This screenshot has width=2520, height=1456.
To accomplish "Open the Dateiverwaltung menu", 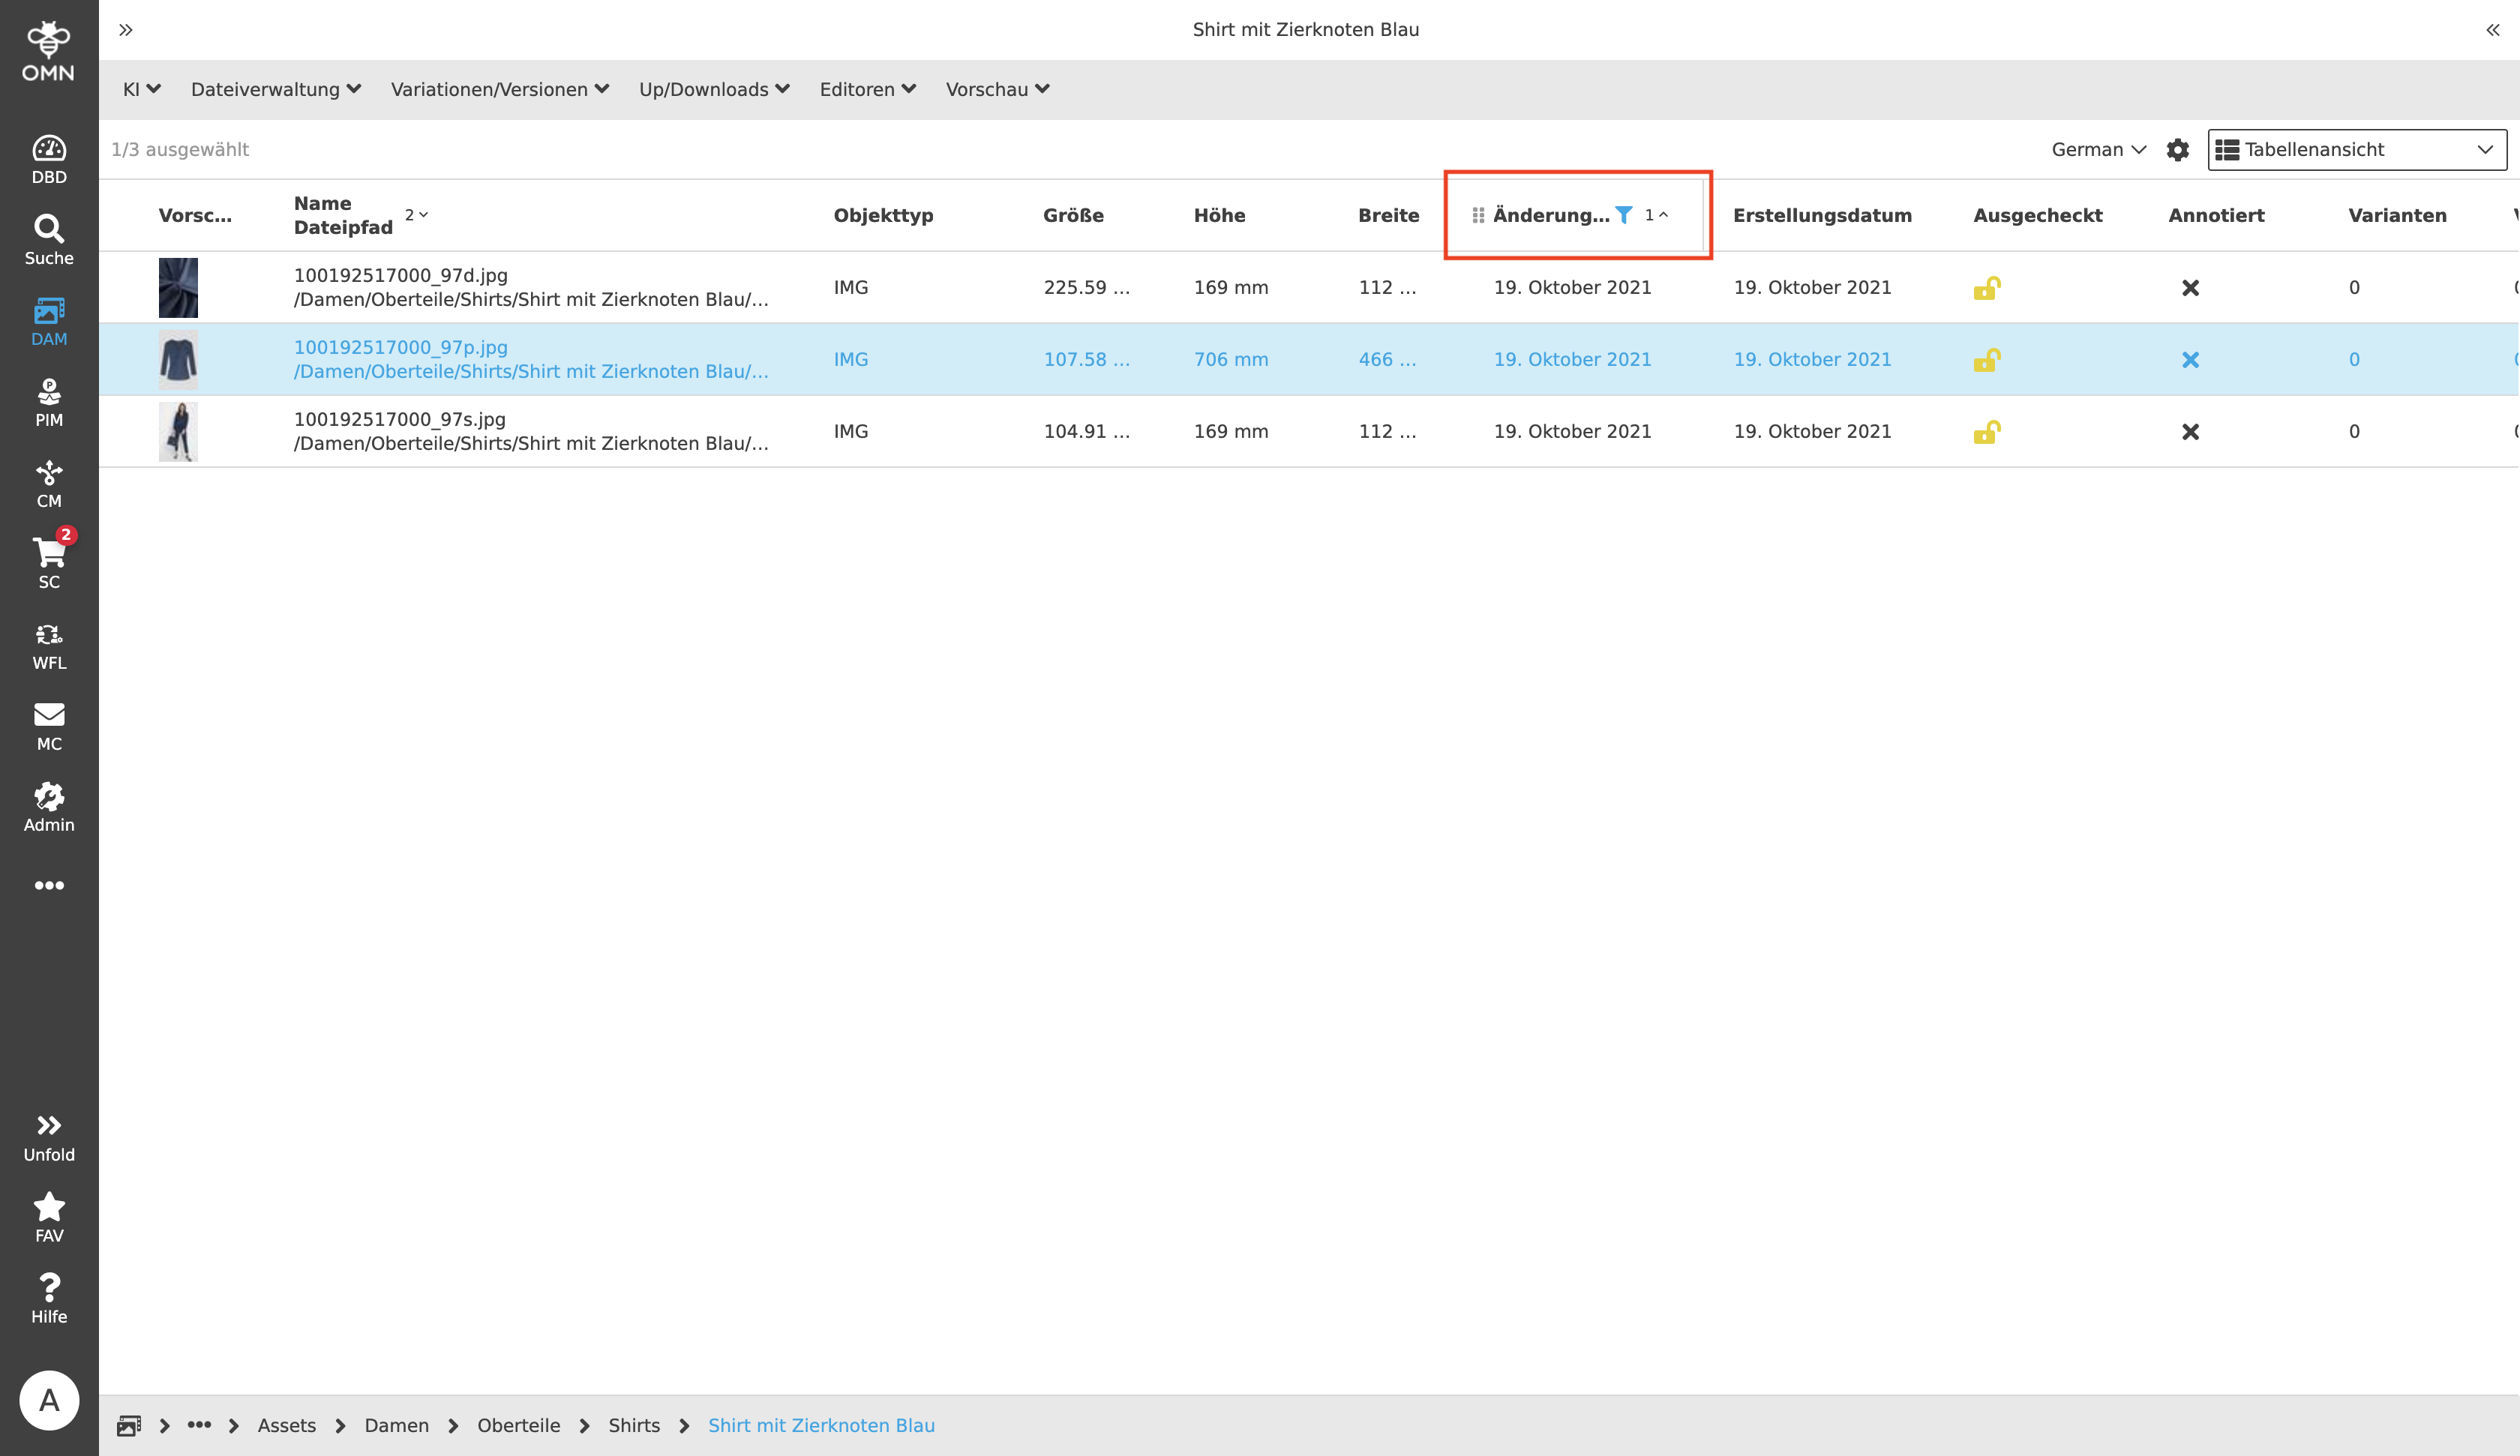I will click(275, 90).
